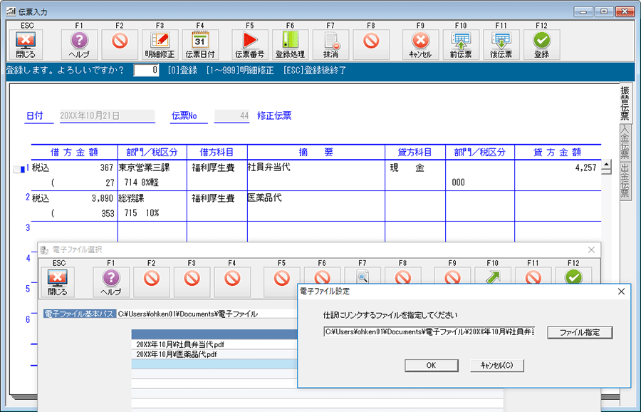Viewport: 641px width, 412px height.
Task: Click ESC 閉じる in the 電子ファイル選択 window
Action: click(x=57, y=282)
